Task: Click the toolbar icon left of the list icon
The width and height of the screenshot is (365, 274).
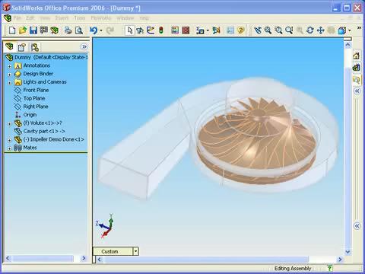Action: [216, 30]
